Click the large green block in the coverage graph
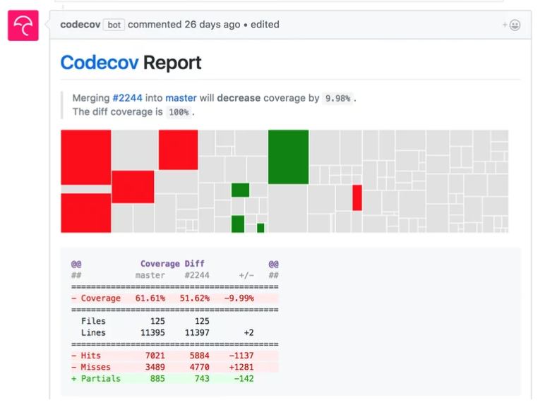The height and width of the screenshot is (412, 545). pyautogui.click(x=288, y=157)
